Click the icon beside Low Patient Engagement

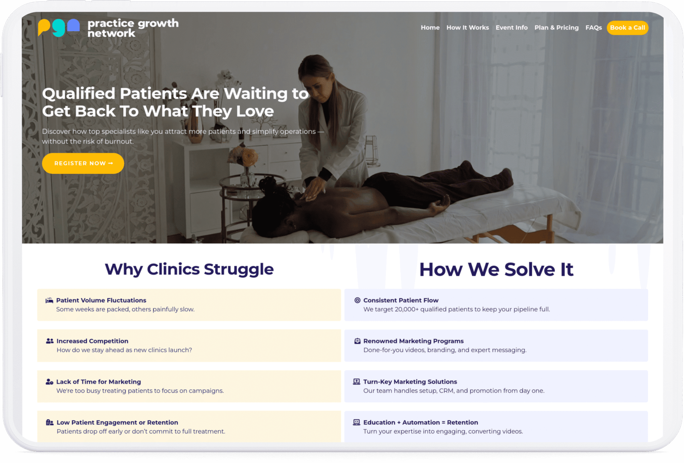(50, 422)
